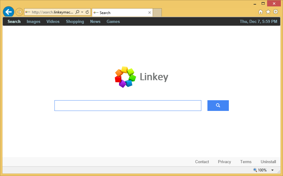Click the 100% zoom level button

260,170
